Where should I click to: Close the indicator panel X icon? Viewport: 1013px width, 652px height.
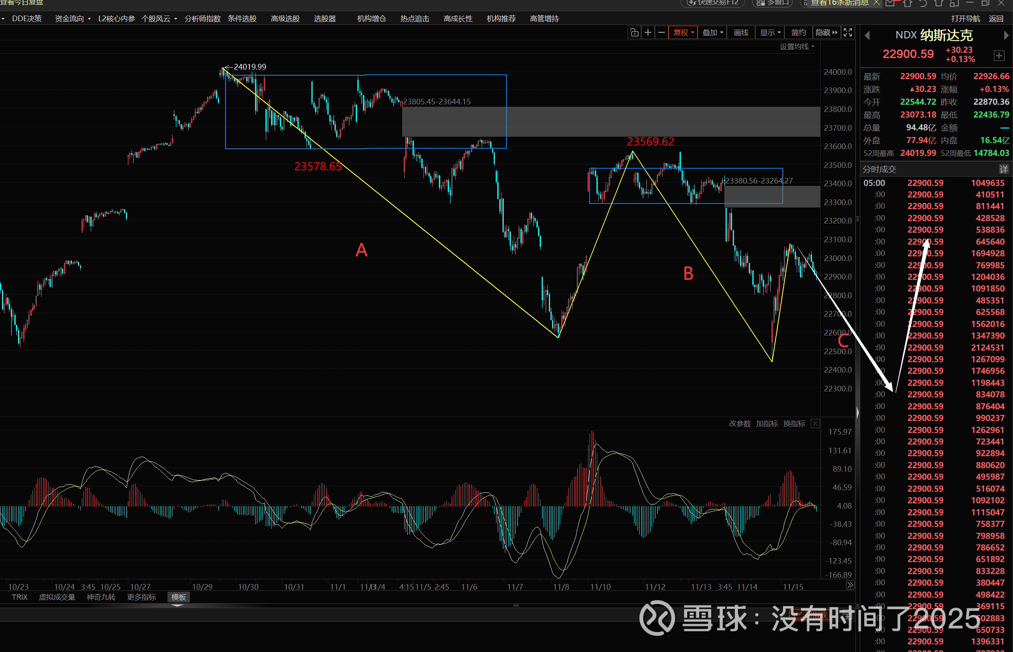[815, 423]
